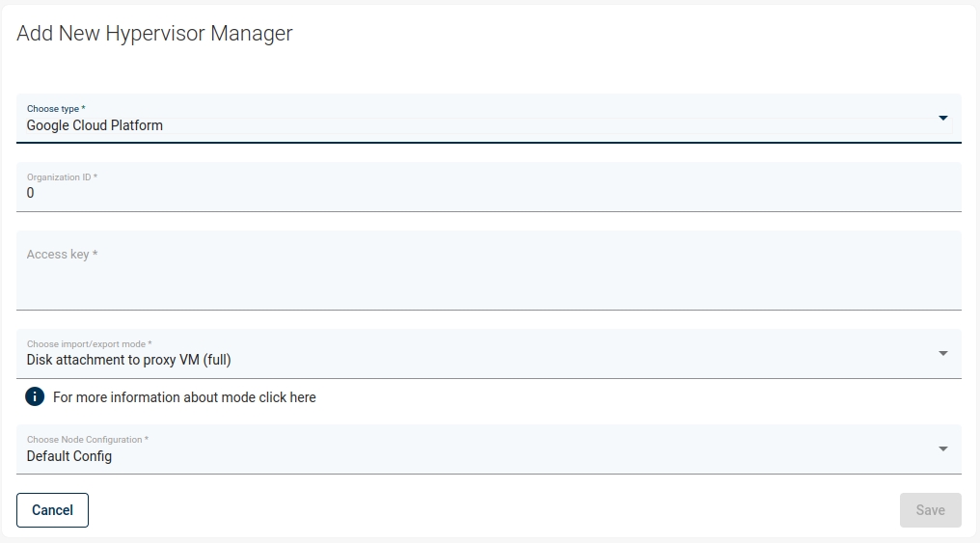Click the info icon beside mode information

click(35, 396)
